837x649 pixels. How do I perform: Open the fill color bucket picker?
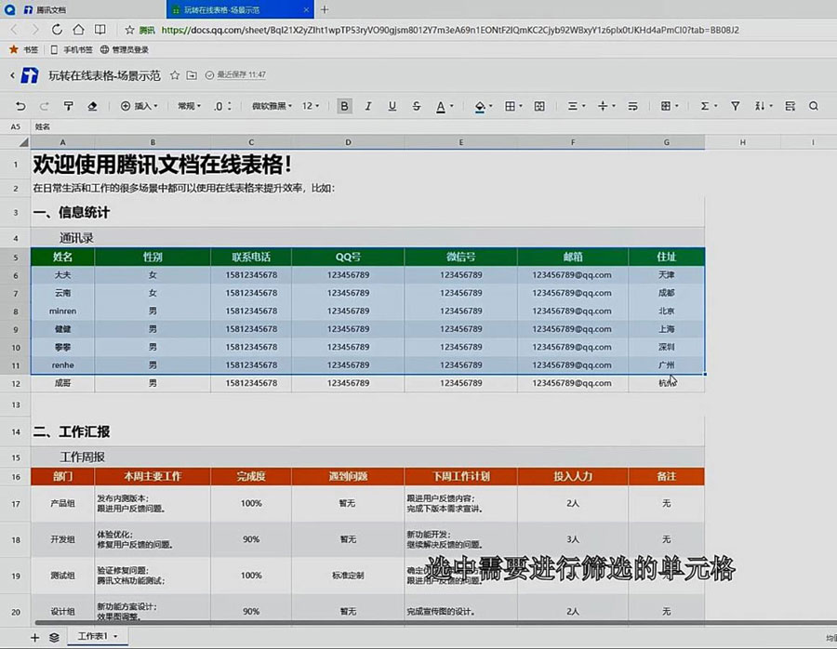point(480,106)
